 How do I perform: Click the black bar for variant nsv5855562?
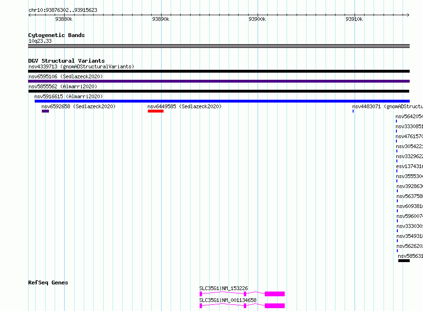pos(219,91)
